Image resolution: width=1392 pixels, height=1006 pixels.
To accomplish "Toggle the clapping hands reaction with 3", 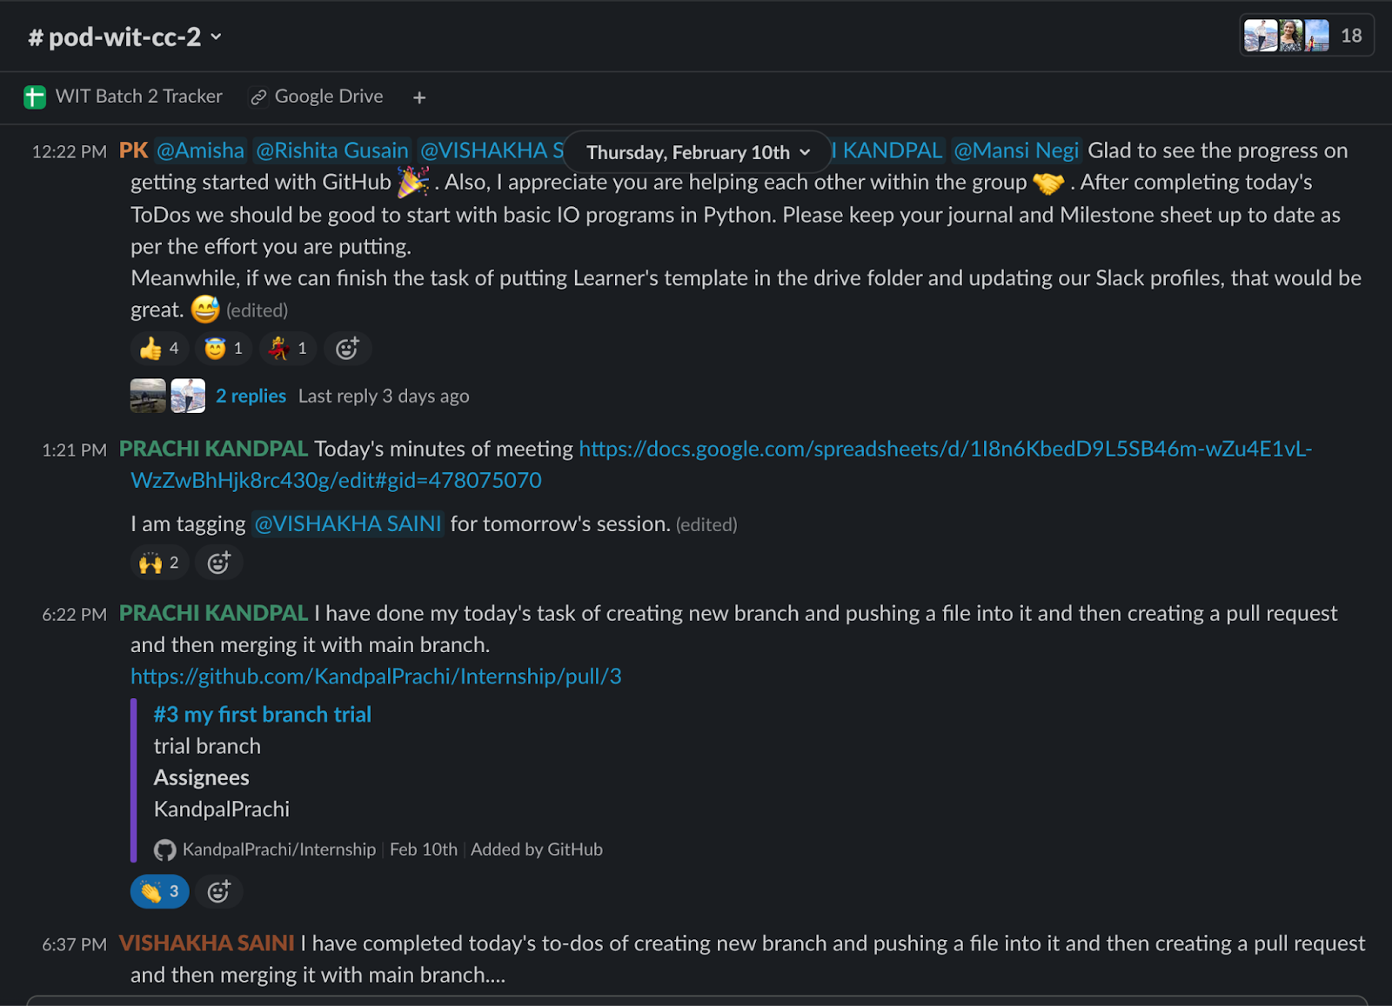I will (x=160, y=891).
